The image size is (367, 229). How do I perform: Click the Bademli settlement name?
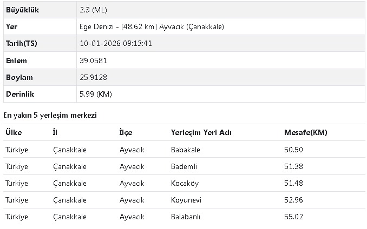tap(183, 166)
